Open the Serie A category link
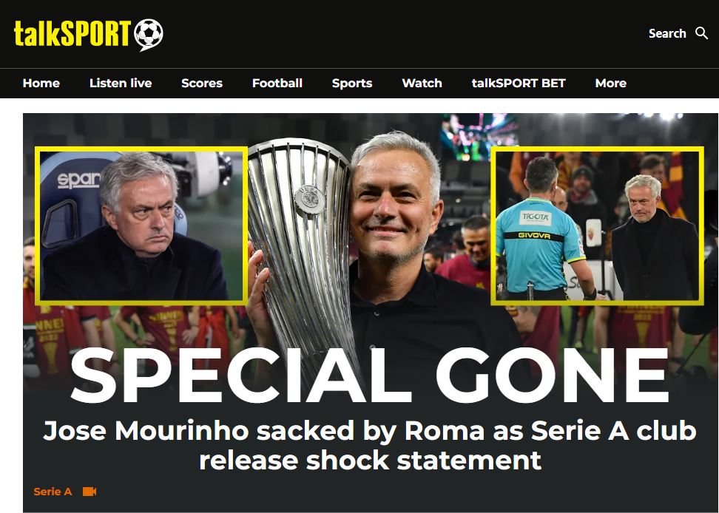Viewport: 719px width, 513px height. [53, 492]
